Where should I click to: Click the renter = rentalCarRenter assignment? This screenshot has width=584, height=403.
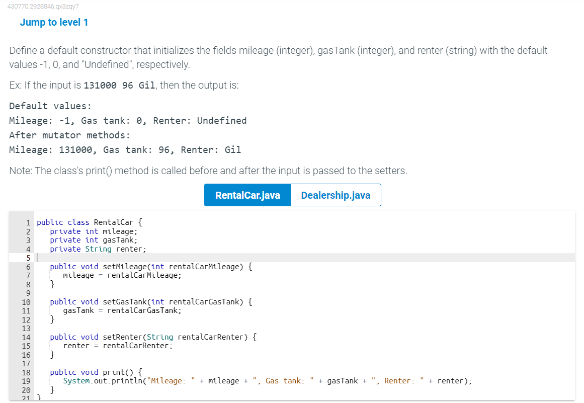(121, 346)
